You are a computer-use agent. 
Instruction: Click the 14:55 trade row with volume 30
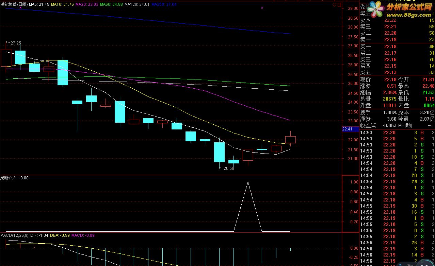397,206
